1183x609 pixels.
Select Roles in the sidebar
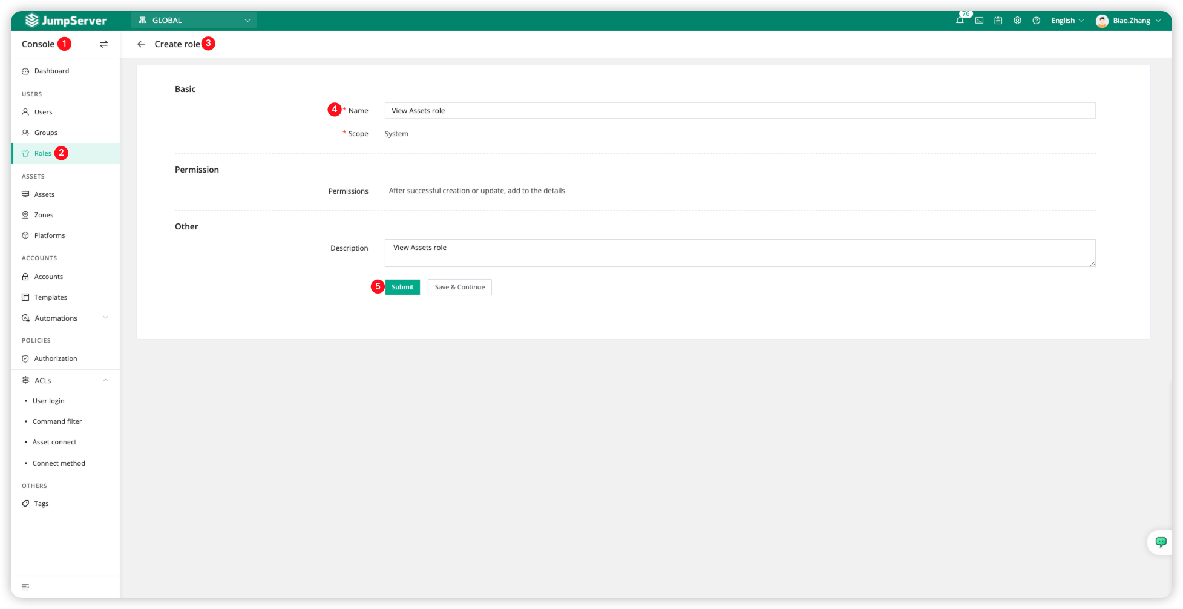65,153
